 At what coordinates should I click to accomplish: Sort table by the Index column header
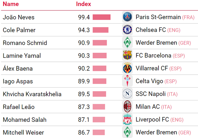point(83,4)
